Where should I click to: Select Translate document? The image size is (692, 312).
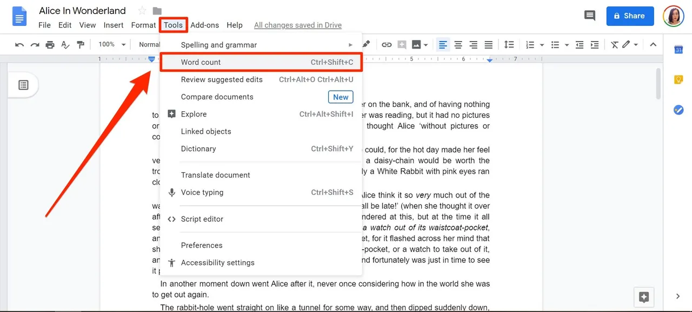point(261,175)
